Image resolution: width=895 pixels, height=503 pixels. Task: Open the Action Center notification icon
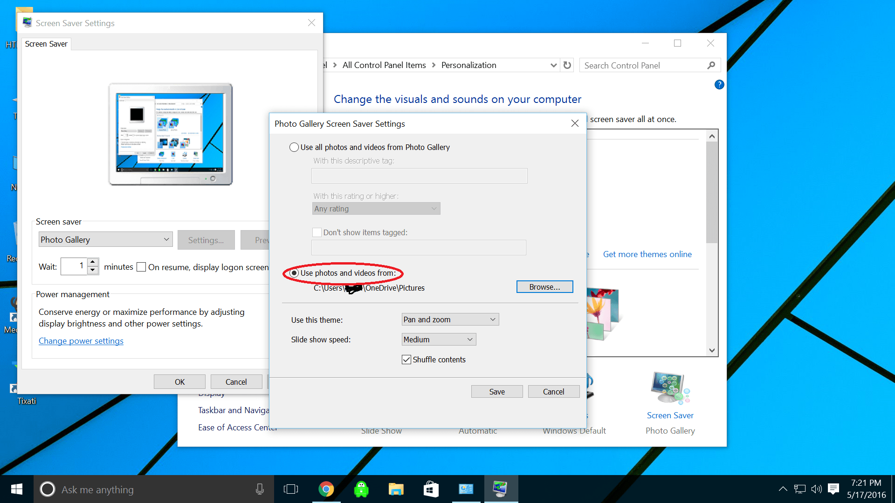click(833, 489)
